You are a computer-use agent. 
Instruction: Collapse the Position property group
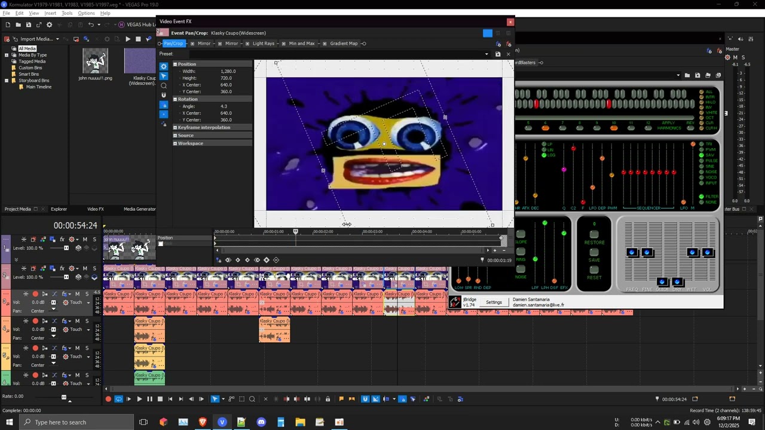tap(175, 64)
